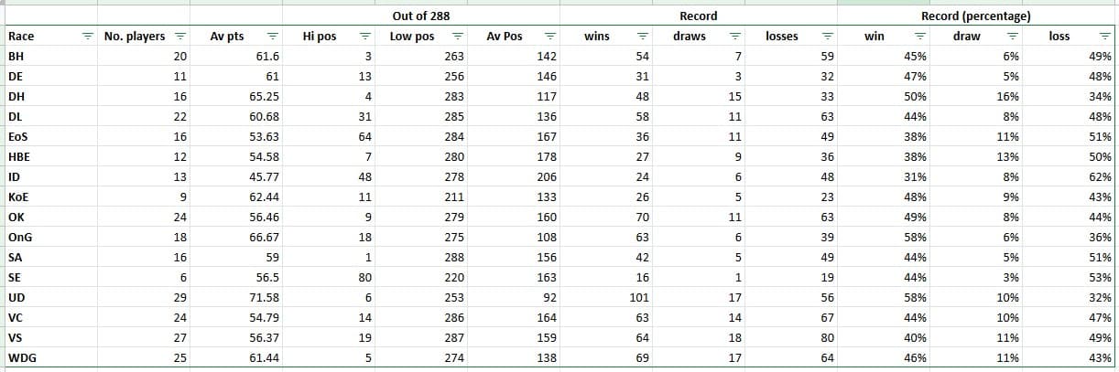Click the losses column filter arrow
The height and width of the screenshot is (372, 1119).
click(827, 37)
